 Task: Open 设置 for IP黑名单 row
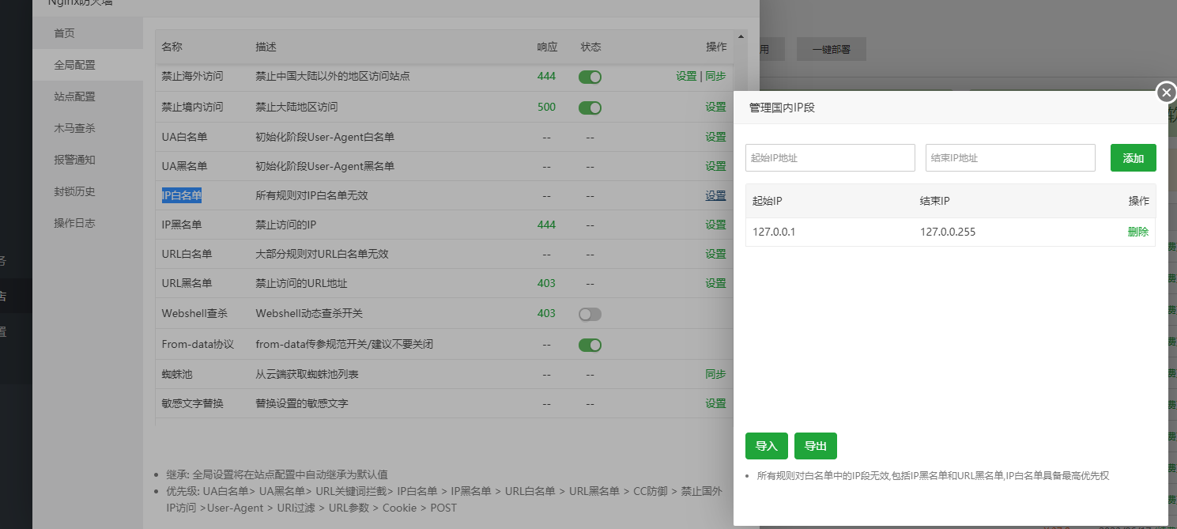[x=715, y=225]
